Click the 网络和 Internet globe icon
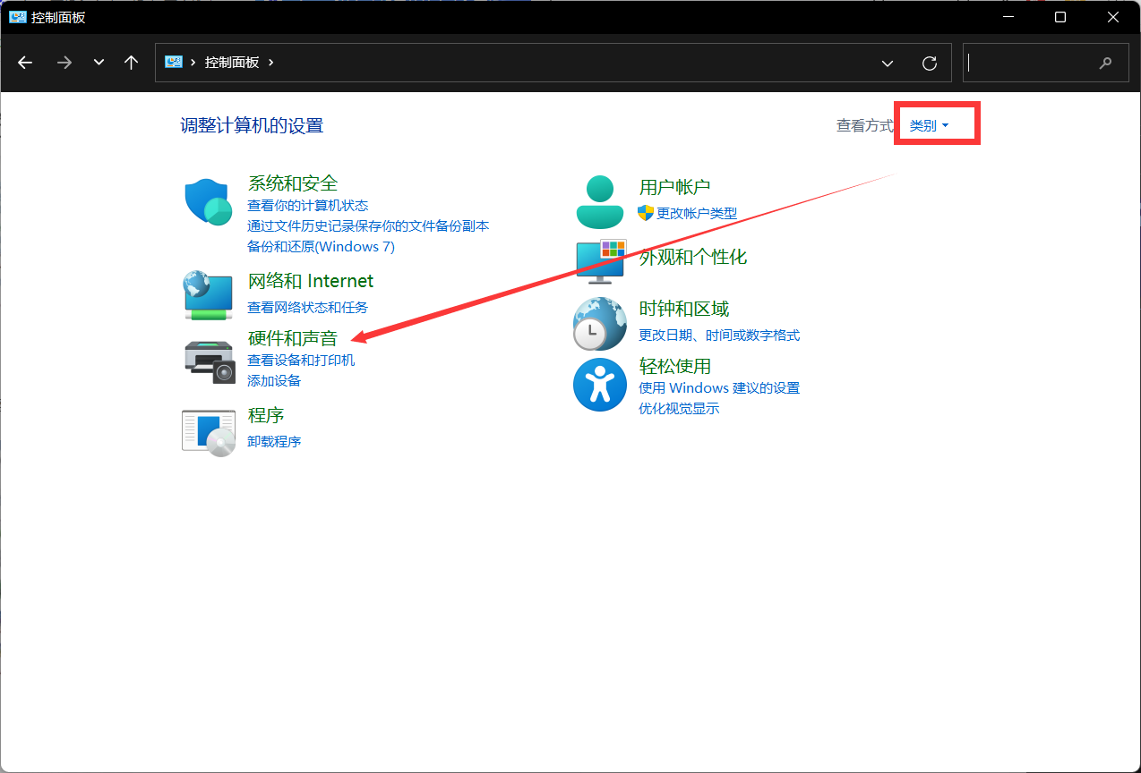 (208, 293)
